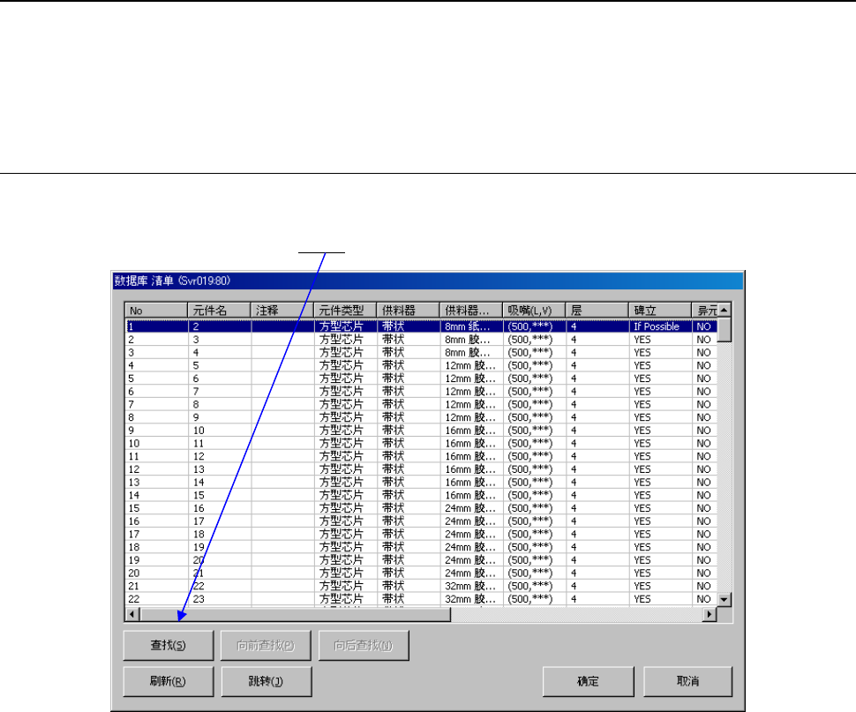The height and width of the screenshot is (712, 856).
Task: Click the horizontal scrollbar left arrow
Action: point(132,614)
